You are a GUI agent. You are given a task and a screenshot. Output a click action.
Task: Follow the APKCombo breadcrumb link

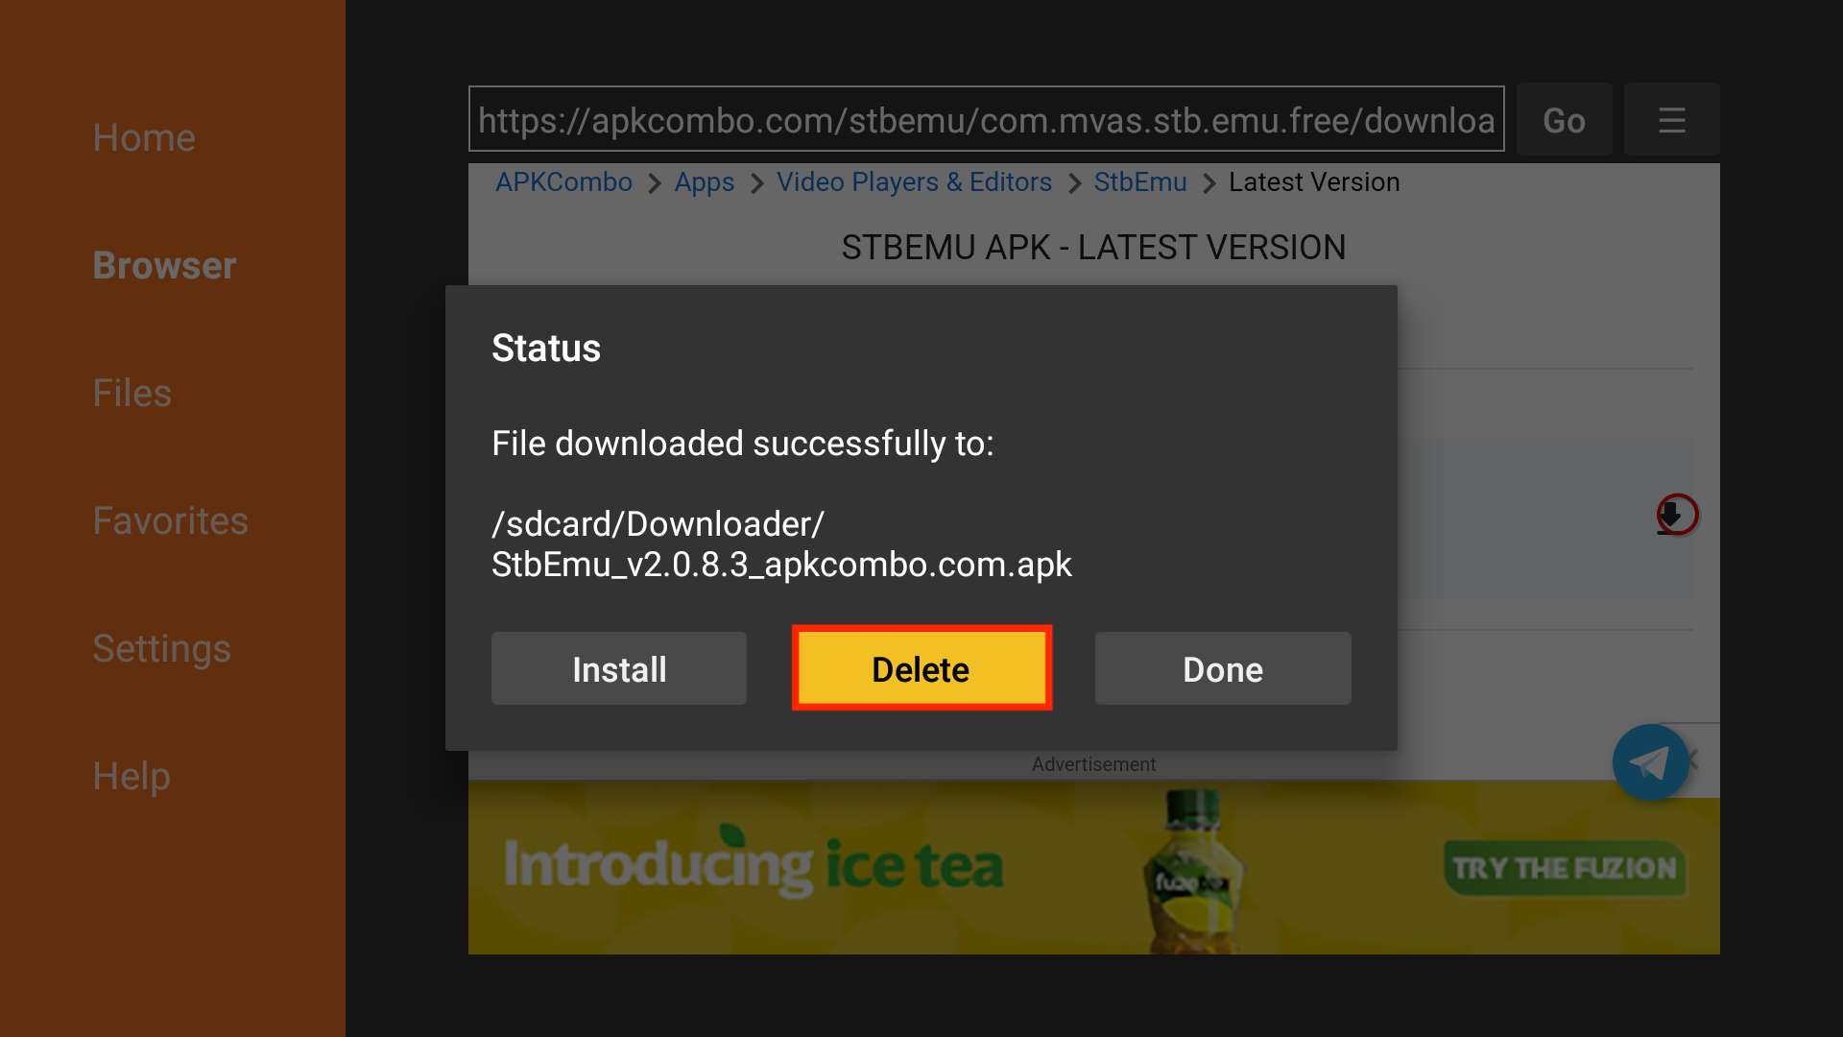(x=563, y=182)
